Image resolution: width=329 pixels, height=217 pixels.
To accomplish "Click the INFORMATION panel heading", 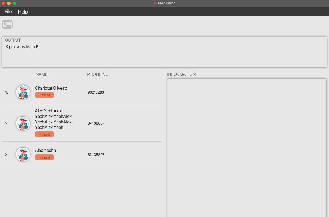I will (181, 74).
